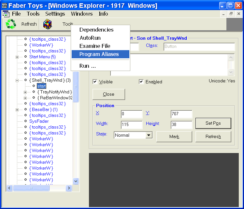Open the State dropdown showing Normal

tap(149, 135)
